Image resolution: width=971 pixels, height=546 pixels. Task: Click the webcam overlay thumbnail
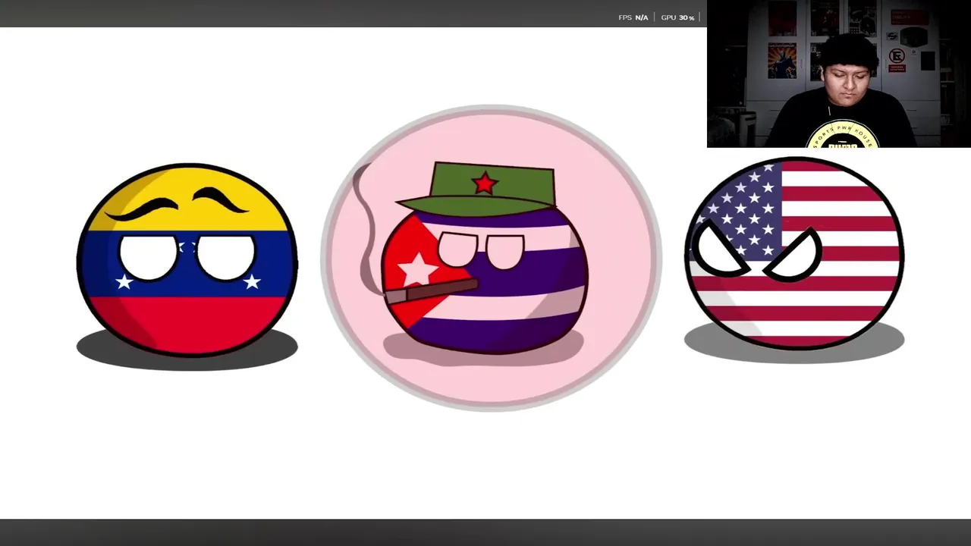(838, 74)
